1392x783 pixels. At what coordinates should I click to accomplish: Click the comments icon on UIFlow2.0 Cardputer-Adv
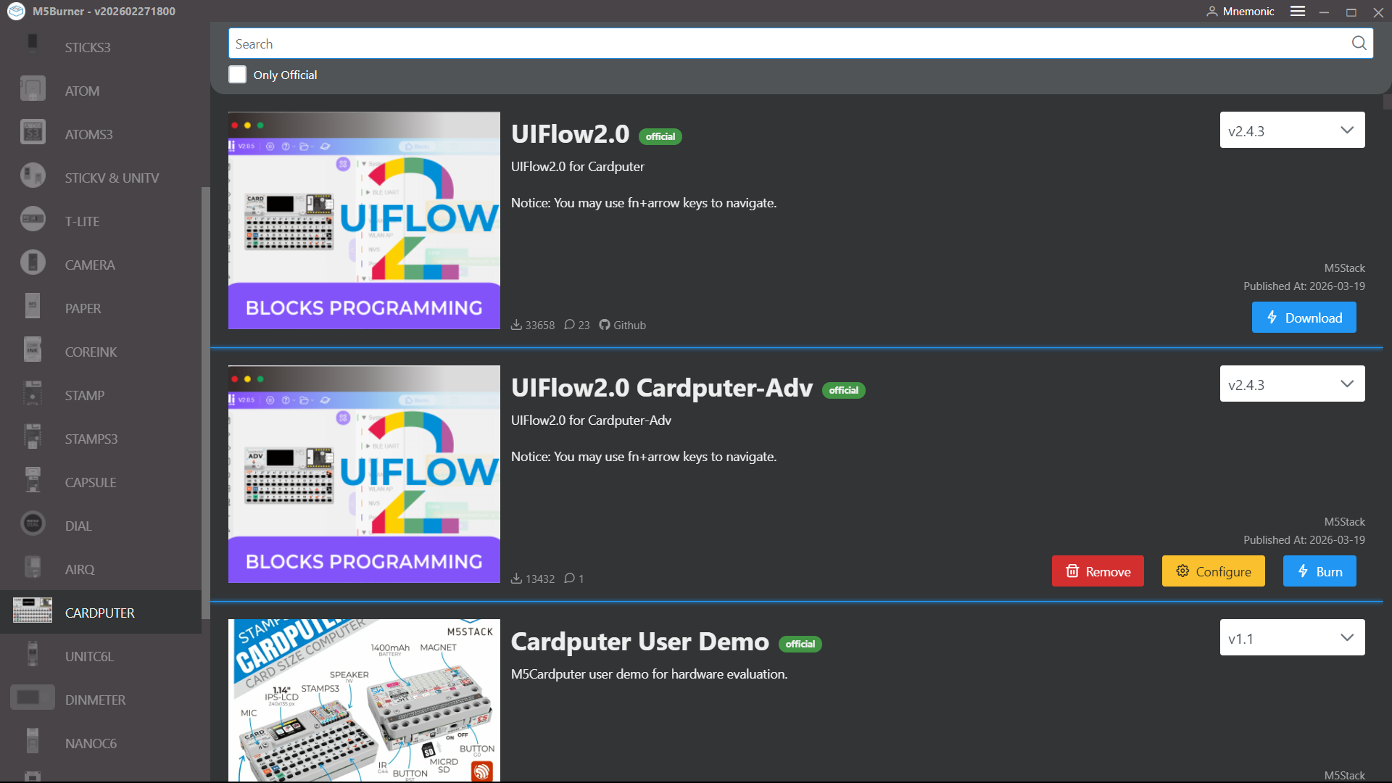(x=569, y=579)
